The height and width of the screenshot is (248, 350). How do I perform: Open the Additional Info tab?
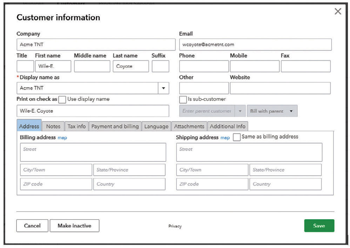pos(228,126)
